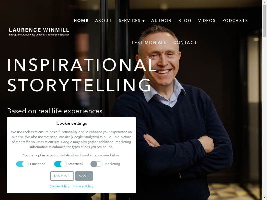Open the Cookie Policy link

[x=59, y=186]
